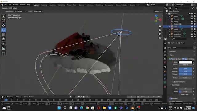Toggle the eye icon for the 'model' row
The width and height of the screenshot is (197, 111).
[x=192, y=29]
